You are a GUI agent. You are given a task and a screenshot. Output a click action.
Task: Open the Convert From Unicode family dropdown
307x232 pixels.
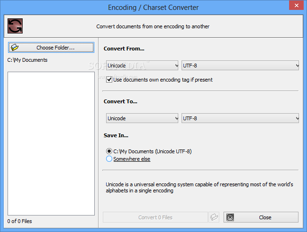point(142,66)
